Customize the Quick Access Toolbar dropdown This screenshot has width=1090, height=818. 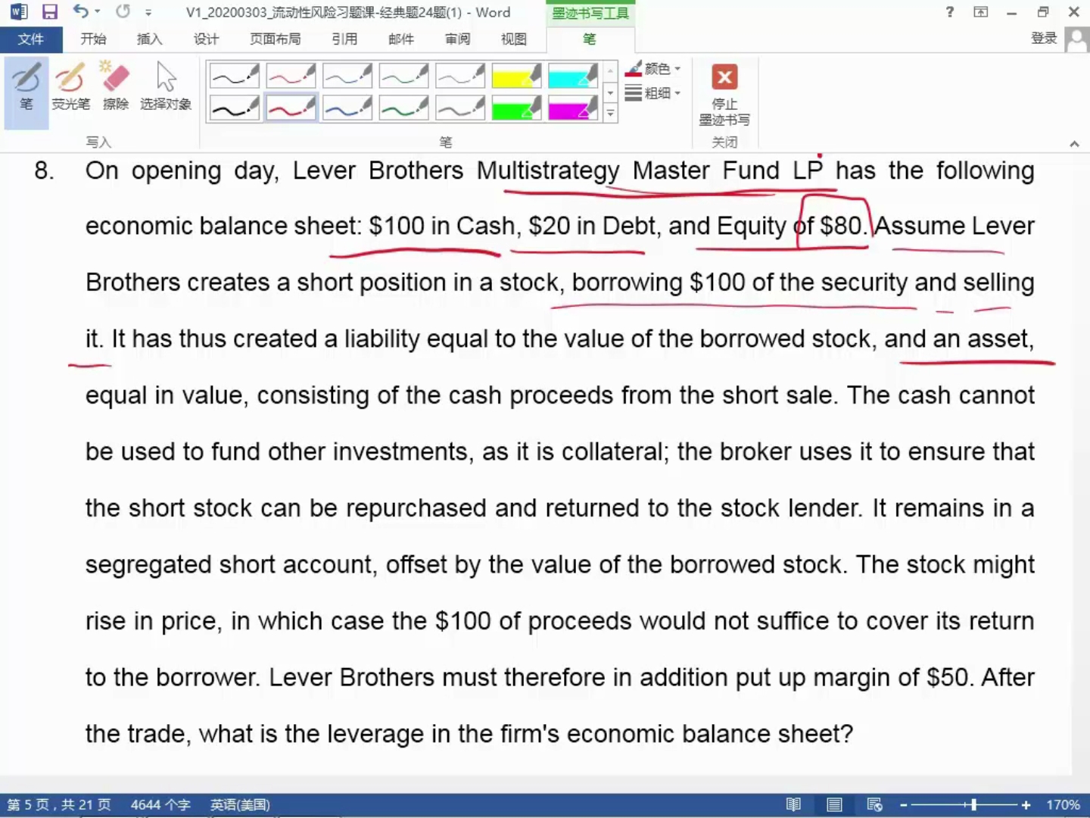tap(148, 12)
